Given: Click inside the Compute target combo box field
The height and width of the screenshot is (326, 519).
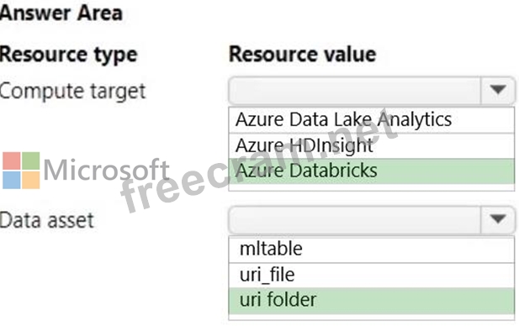Looking at the screenshot, I should pyautogui.click(x=354, y=90).
